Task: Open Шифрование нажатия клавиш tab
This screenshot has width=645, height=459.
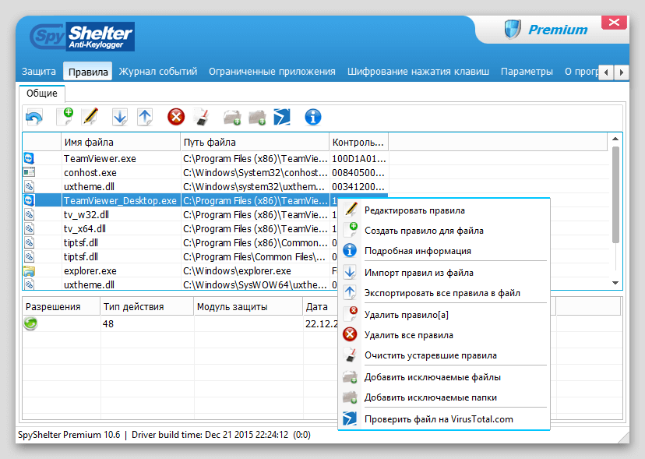Action: (418, 71)
